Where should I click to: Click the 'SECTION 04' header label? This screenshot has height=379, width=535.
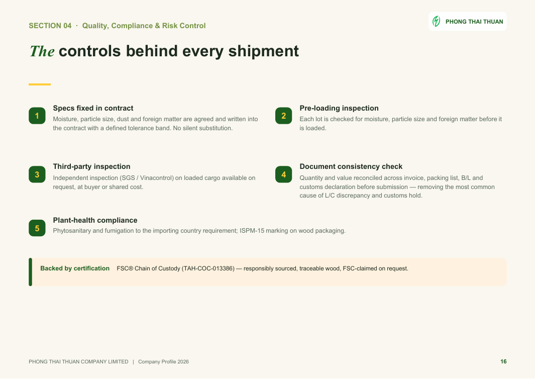pyautogui.click(x=50, y=26)
